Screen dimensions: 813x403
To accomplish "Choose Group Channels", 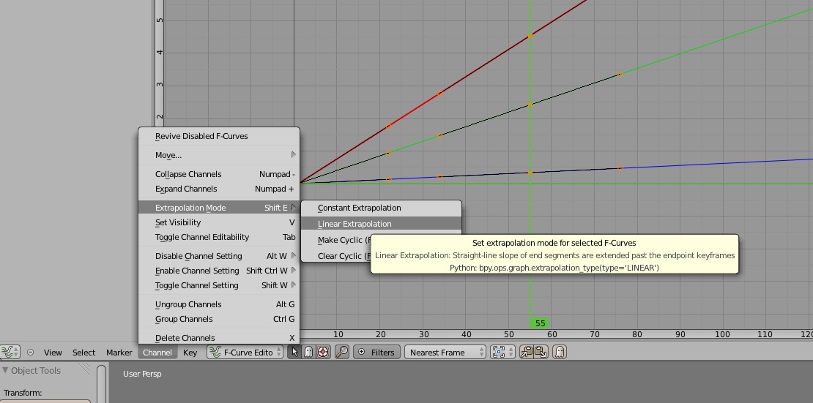I will [x=219, y=319].
